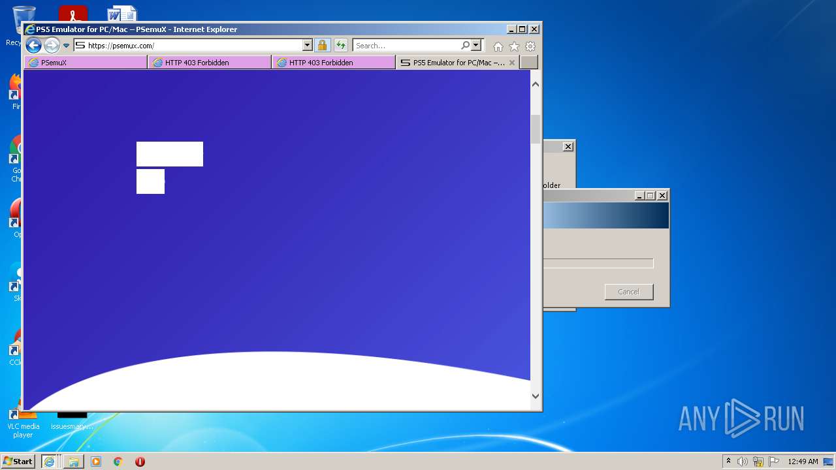Open a new tab button
The height and width of the screenshot is (470, 836).
pos(529,63)
